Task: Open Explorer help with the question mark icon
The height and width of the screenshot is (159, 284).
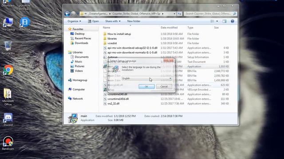Action: [233, 21]
